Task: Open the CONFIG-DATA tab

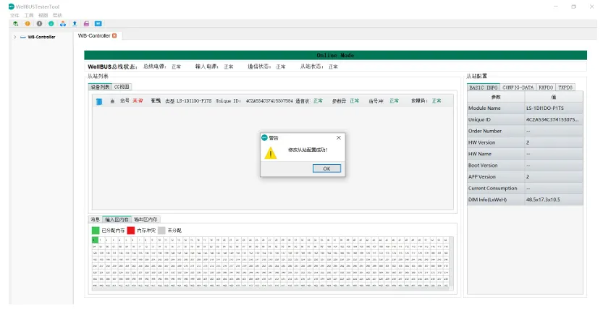Action: (518, 87)
